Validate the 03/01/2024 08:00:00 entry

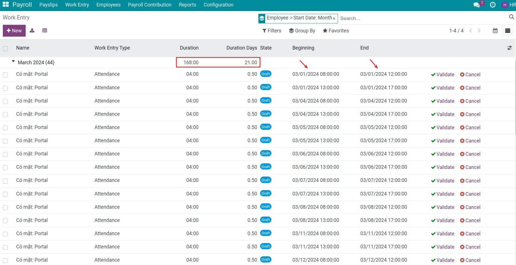point(443,75)
